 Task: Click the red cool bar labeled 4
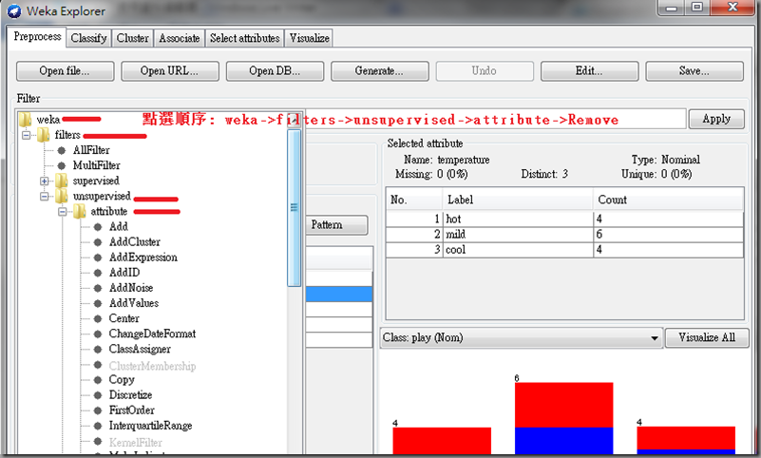(686, 438)
